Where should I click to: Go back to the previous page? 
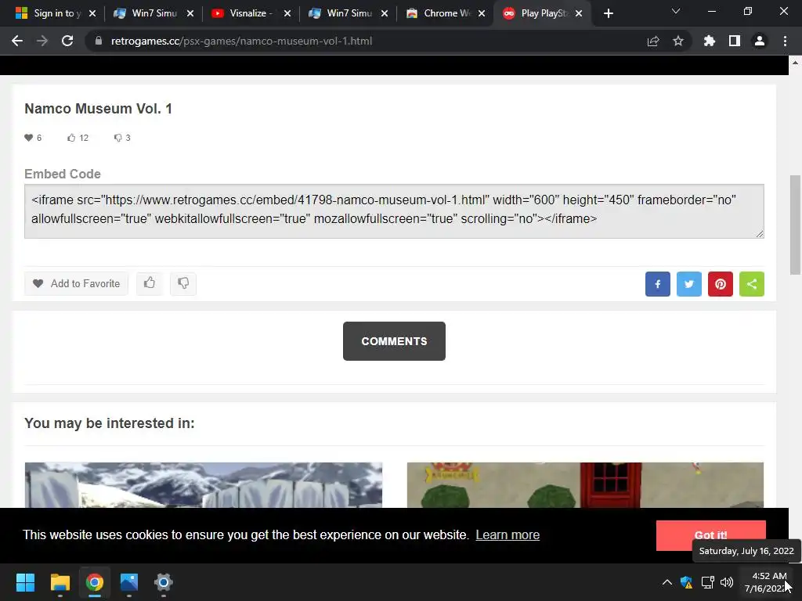[x=17, y=41]
